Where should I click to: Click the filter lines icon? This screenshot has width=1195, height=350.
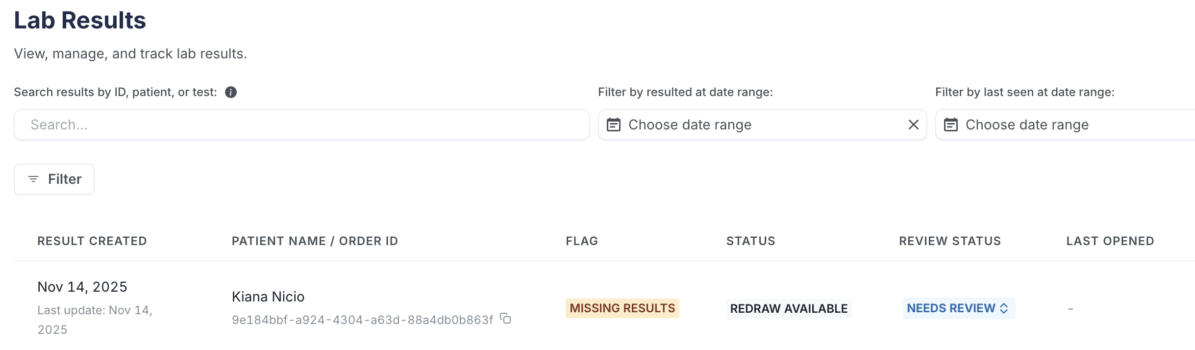pos(33,179)
